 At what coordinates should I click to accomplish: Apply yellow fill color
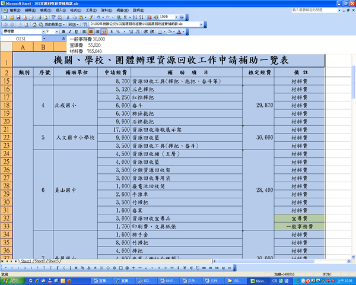pos(169,32)
